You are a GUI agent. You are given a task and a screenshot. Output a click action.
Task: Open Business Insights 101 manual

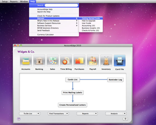(x=91, y=28)
